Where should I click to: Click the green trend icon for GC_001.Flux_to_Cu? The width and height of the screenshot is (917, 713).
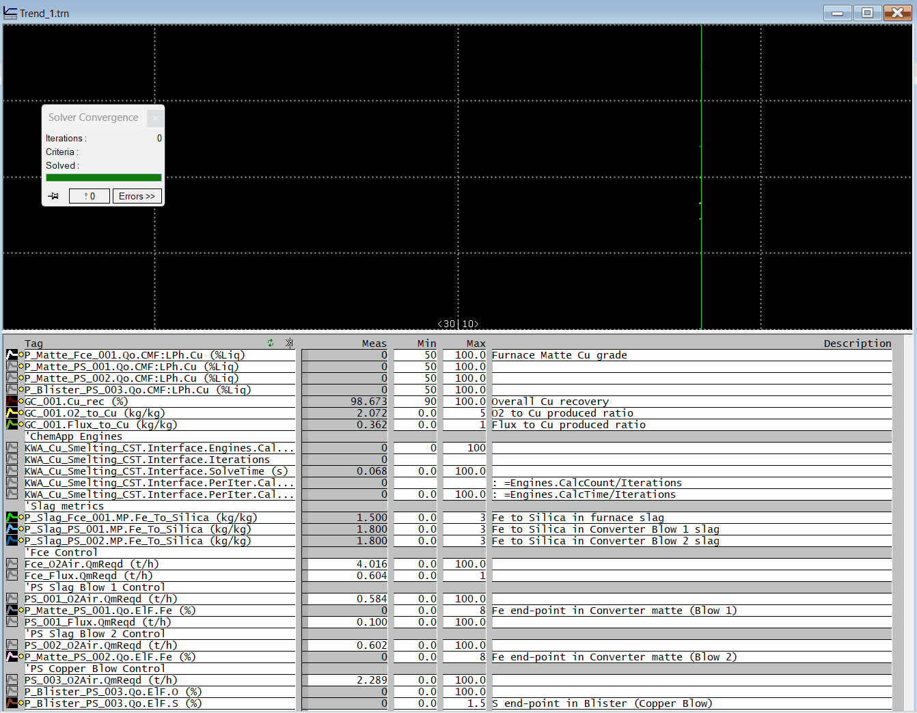[12, 425]
